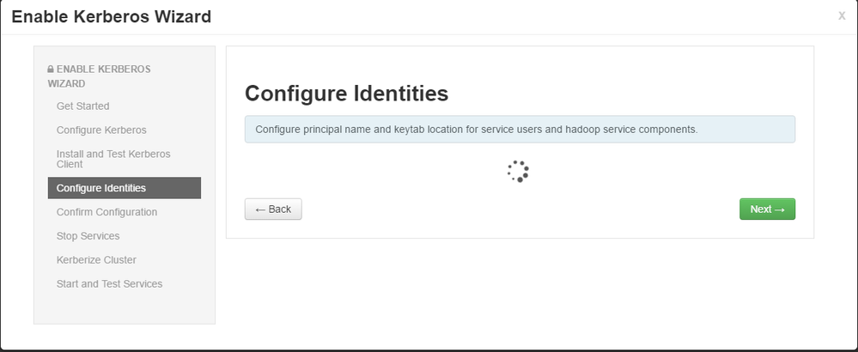Jump to the Confirm Configuration step

[106, 212]
